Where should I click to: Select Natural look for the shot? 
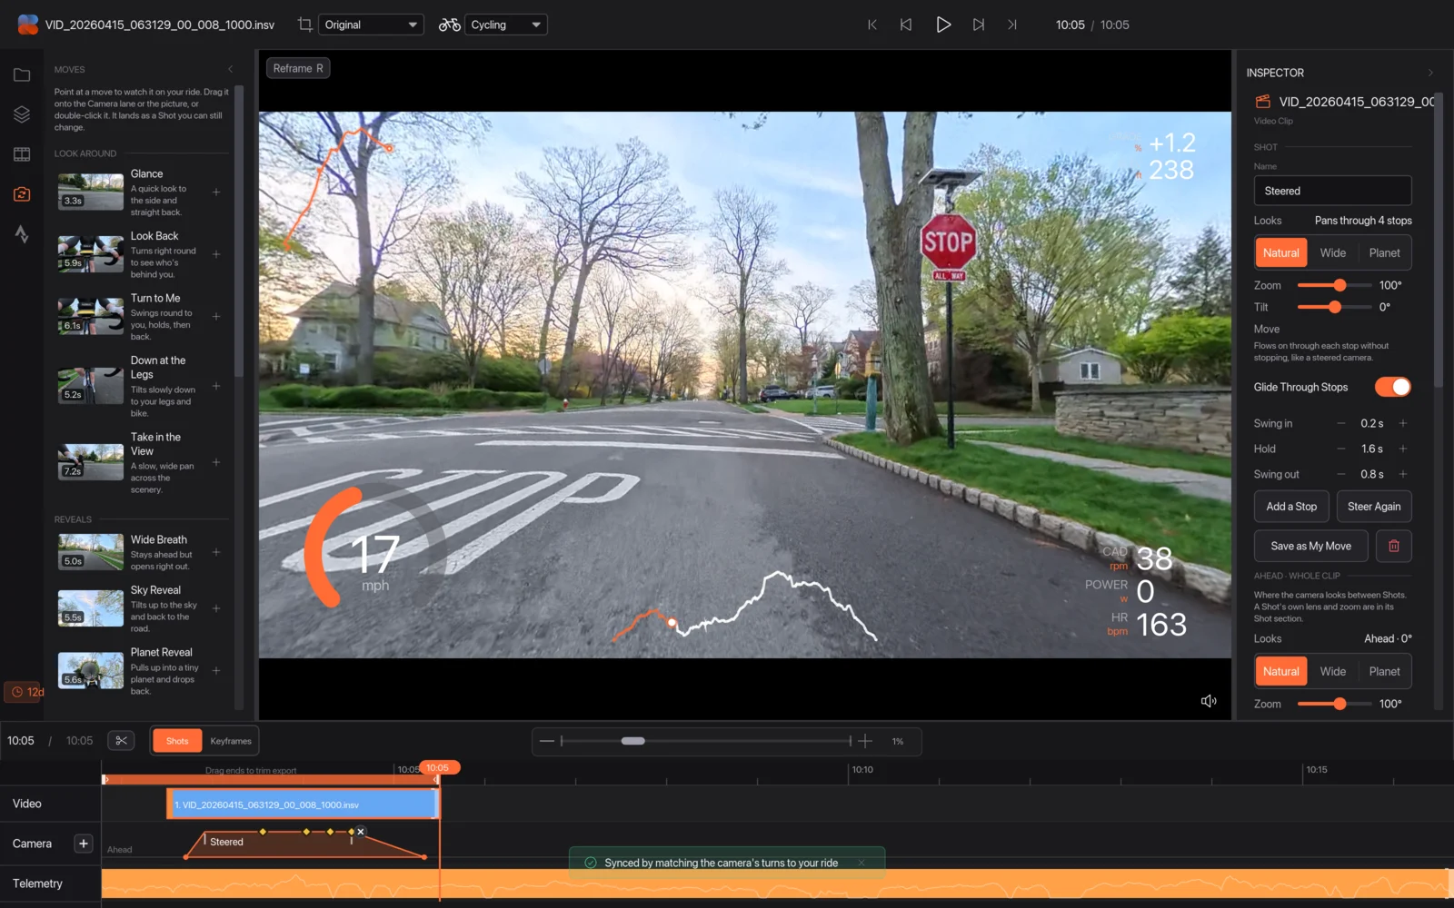point(1280,253)
